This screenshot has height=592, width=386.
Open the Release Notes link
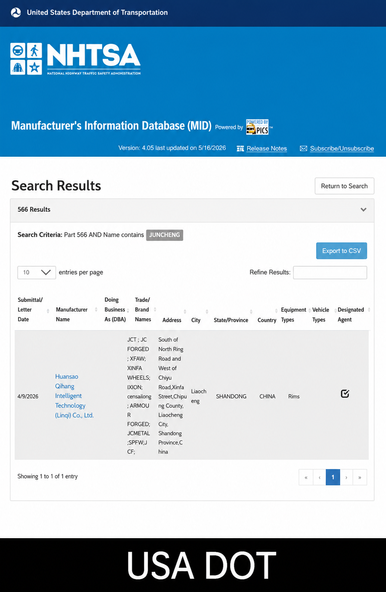click(267, 148)
